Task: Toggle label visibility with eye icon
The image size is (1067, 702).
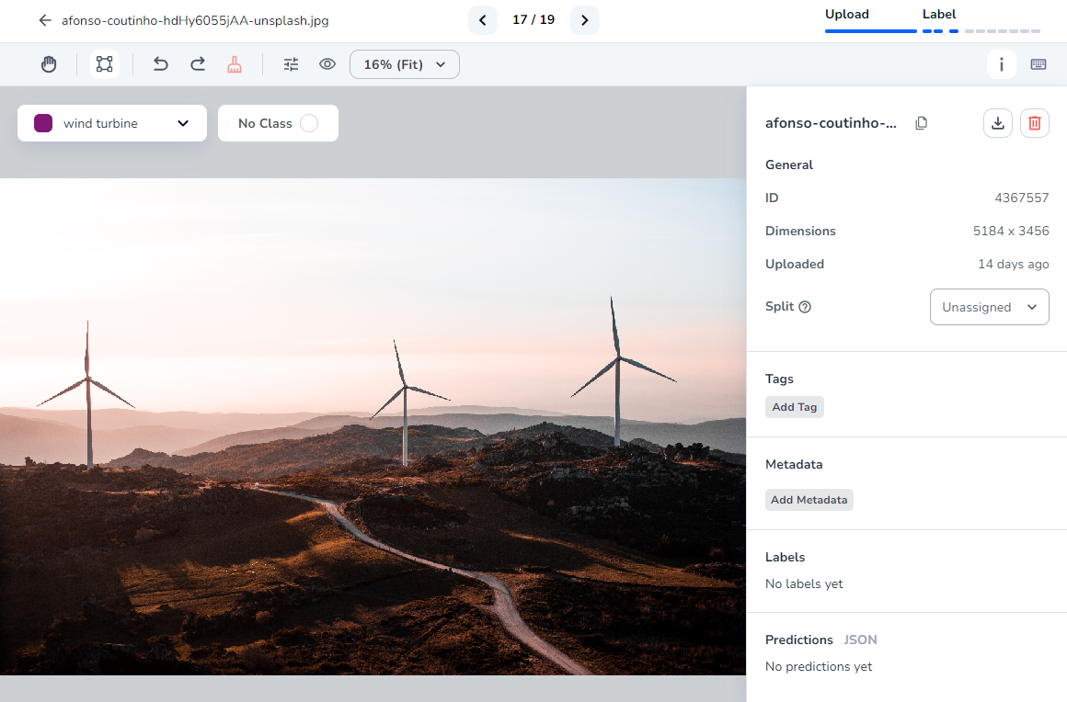Action: pos(327,64)
